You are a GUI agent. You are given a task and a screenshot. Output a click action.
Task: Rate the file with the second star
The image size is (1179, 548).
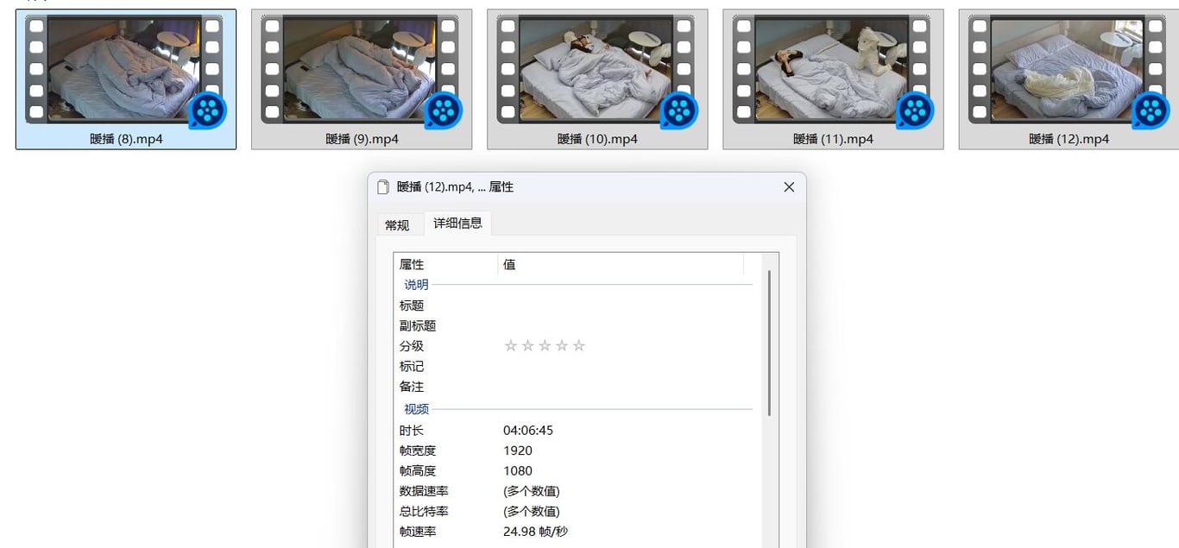[527, 346]
